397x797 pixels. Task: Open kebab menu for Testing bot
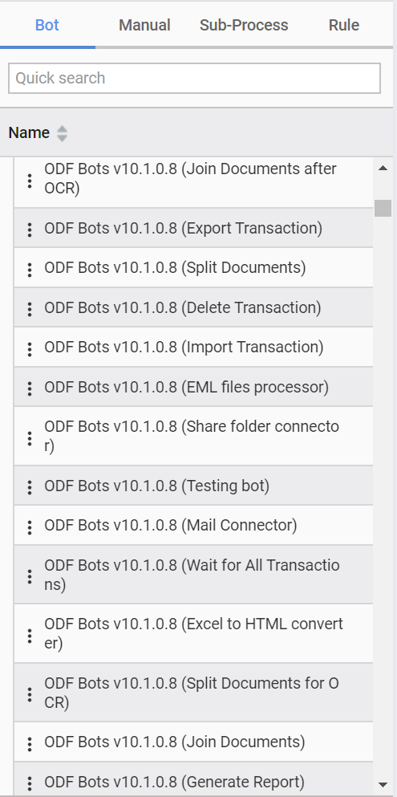[x=30, y=487]
